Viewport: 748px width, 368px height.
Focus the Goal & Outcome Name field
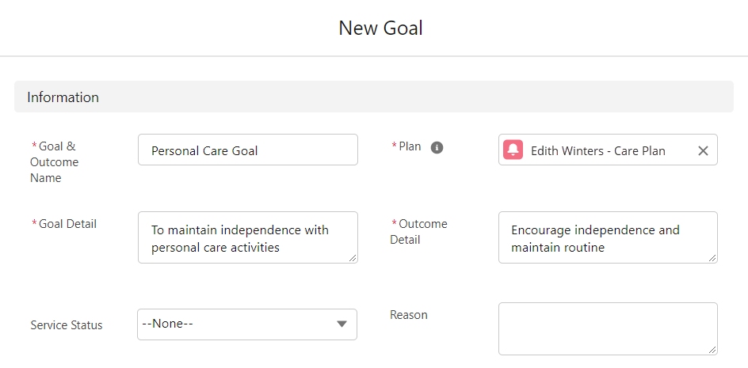tap(248, 150)
